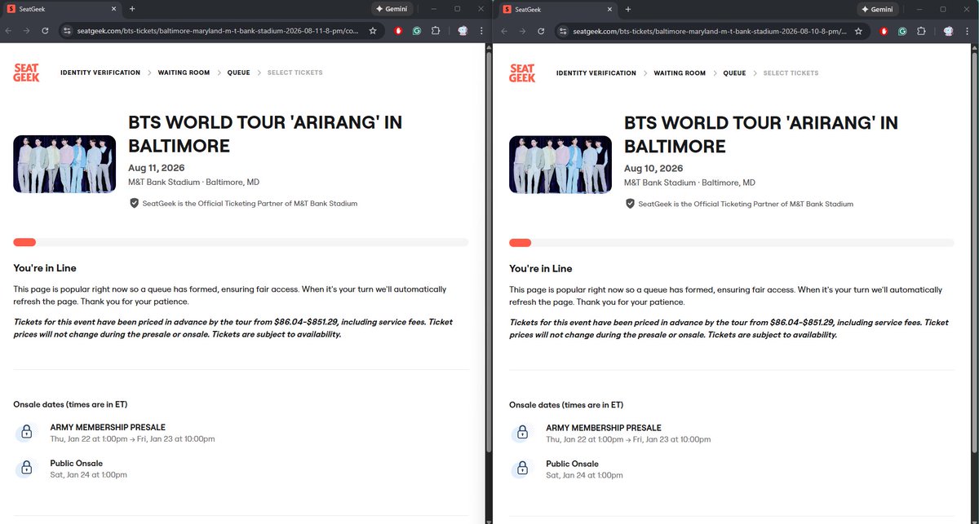Click Select Tickets step on Aug 11 page
The image size is (979, 524).
point(295,73)
